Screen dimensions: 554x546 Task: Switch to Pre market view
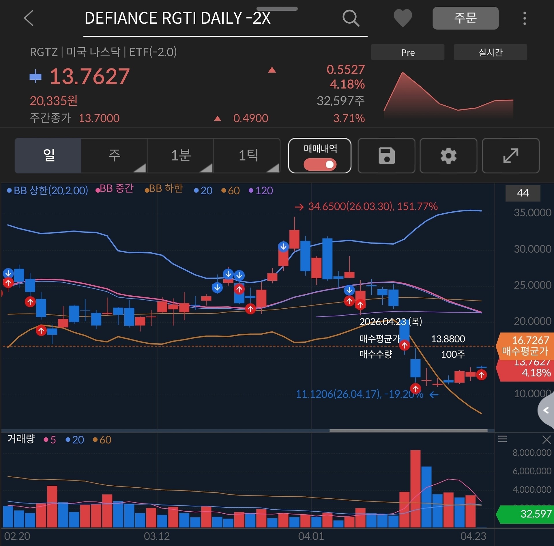click(407, 52)
